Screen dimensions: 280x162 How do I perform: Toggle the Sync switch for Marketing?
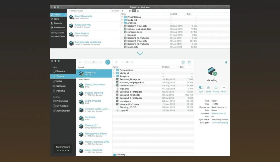coord(201,87)
